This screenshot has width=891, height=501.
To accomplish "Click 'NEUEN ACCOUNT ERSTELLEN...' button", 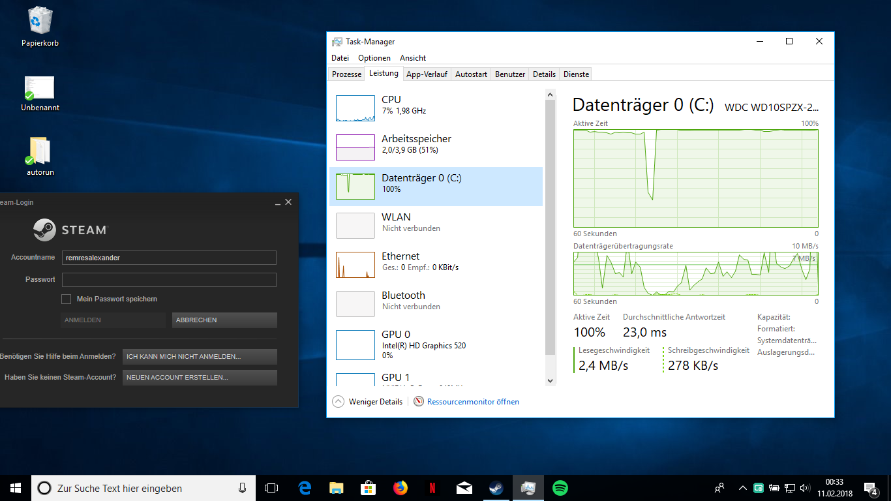I will pyautogui.click(x=200, y=378).
